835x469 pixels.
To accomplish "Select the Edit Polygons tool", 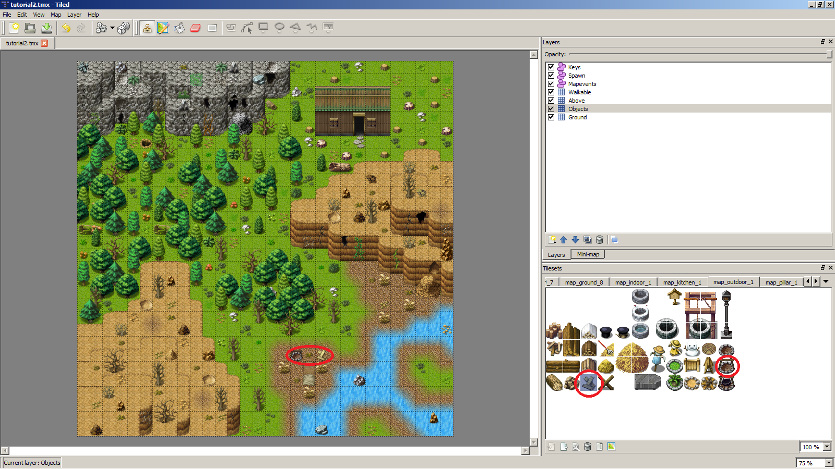I will [x=247, y=28].
